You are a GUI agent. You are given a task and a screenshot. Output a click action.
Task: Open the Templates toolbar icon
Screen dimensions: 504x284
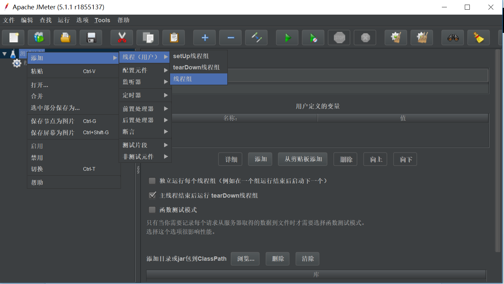[39, 38]
